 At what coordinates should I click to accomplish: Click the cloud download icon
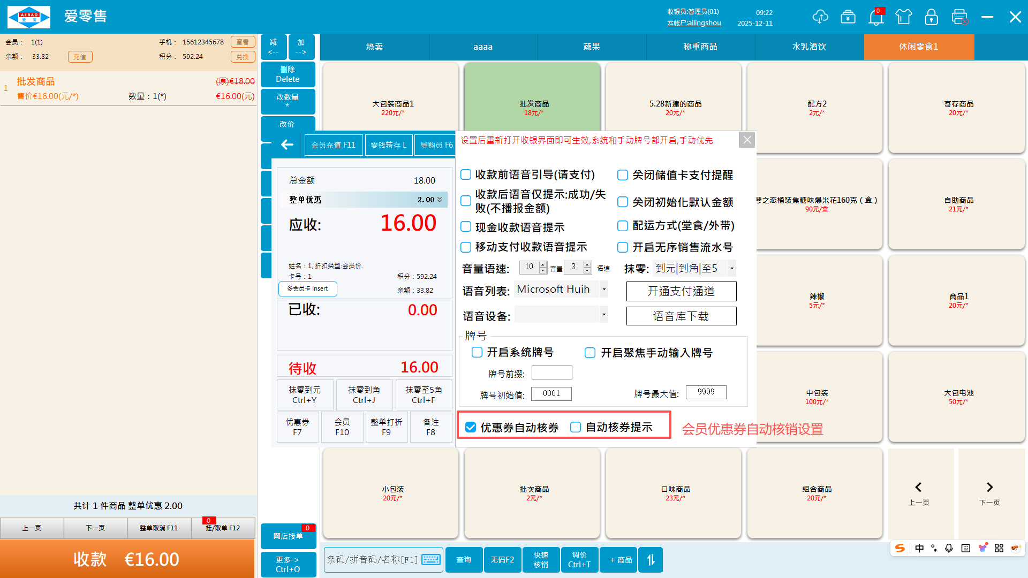[820, 17]
